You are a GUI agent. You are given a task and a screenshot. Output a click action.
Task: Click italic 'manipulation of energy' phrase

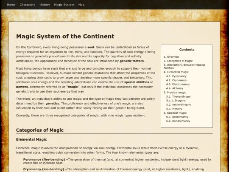click(x=76, y=148)
